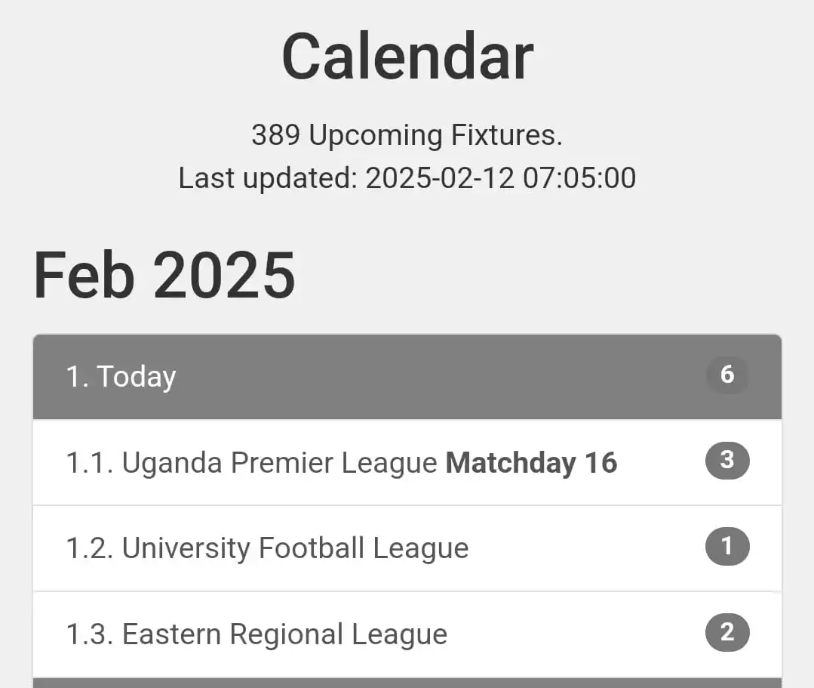Viewport: 814px width, 688px height.
Task: Open the Calendar page title
Action: tap(407, 57)
